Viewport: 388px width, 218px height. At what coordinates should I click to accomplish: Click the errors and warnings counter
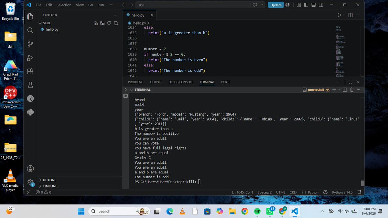click(44, 192)
